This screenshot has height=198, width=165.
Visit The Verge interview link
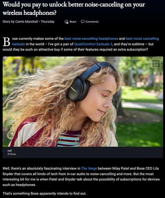coord(89,169)
